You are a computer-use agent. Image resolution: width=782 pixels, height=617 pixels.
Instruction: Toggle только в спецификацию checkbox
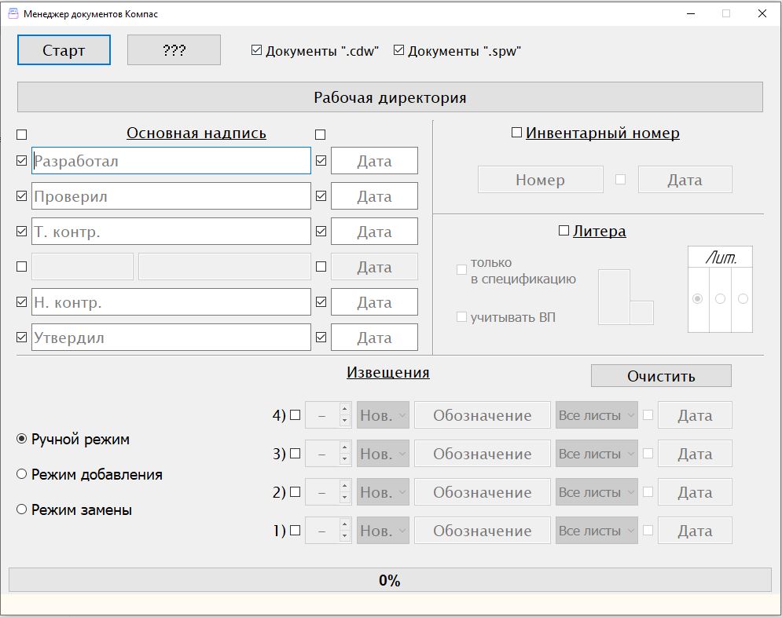pyautogui.click(x=462, y=269)
